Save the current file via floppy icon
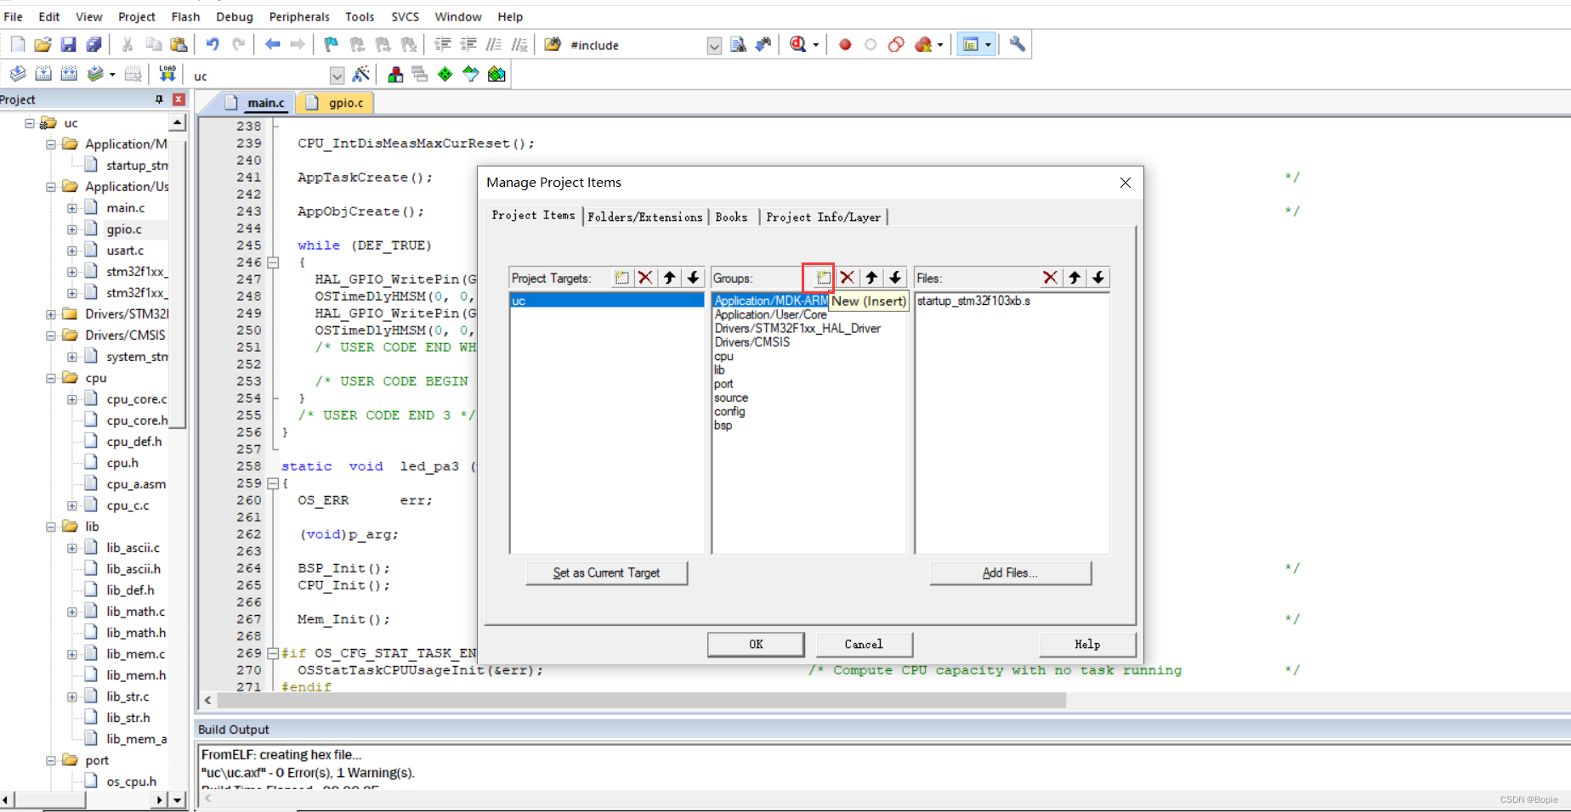1571x812 pixels. point(69,44)
